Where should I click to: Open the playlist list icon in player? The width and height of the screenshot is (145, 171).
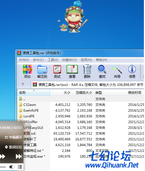tap(20, 167)
